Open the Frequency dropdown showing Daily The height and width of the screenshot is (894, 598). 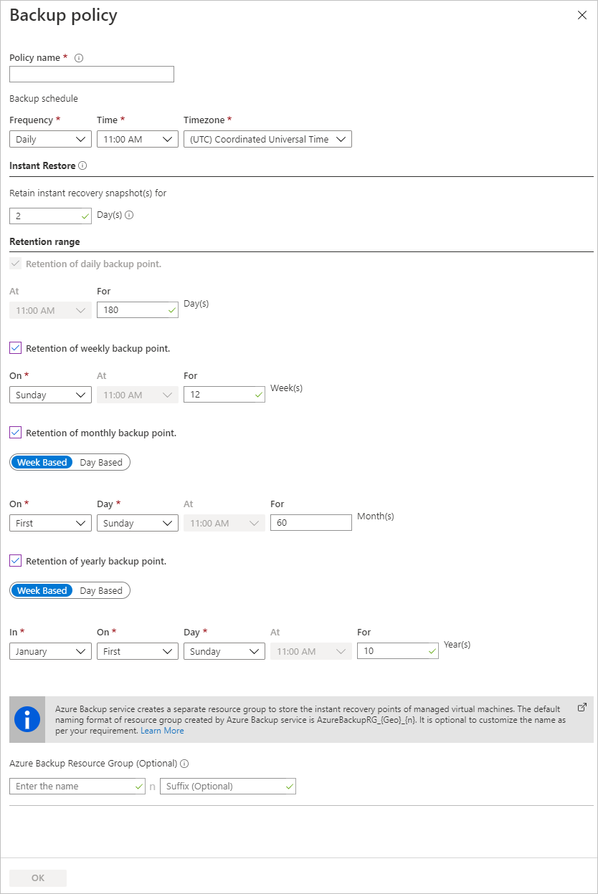tap(49, 139)
